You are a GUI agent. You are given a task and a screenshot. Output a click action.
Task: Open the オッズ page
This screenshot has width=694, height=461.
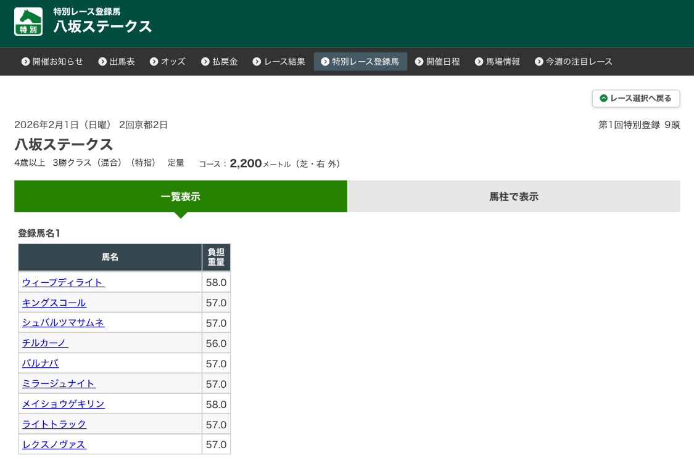pyautogui.click(x=168, y=62)
